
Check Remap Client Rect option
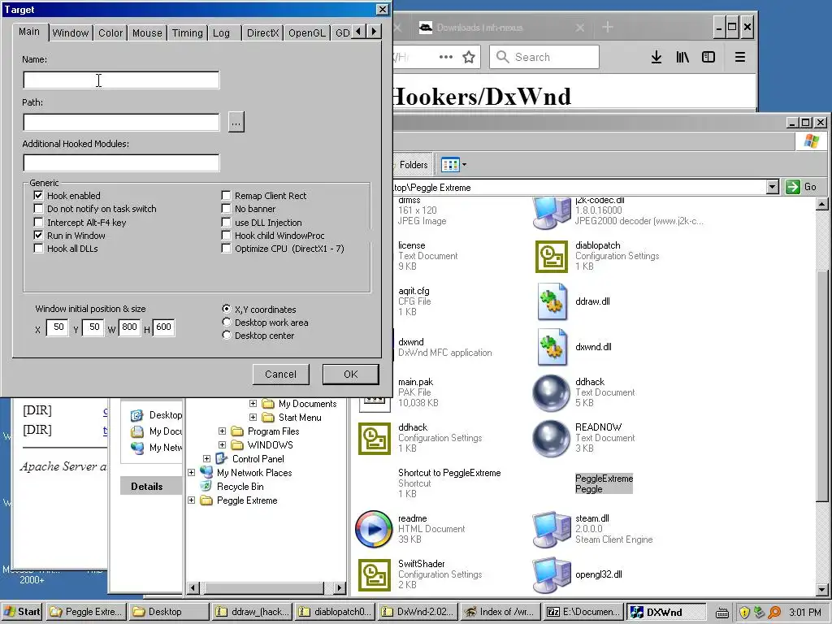(x=226, y=195)
